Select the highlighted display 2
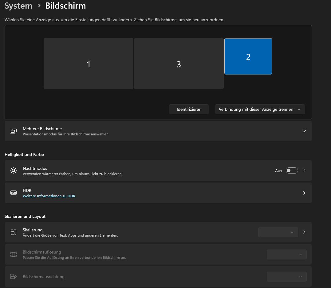This screenshot has width=331, height=288. coord(248,56)
